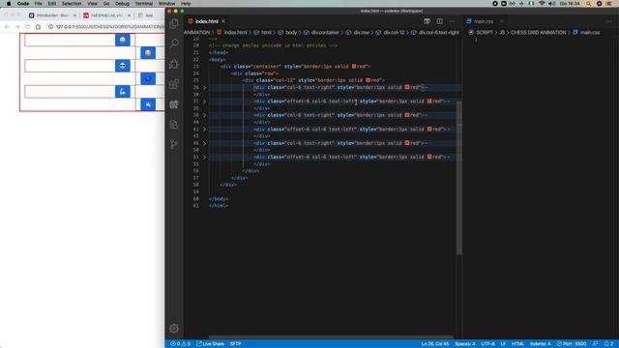Click the sunglasses emoji button in browser
The image size is (619, 348).
pyautogui.click(x=123, y=66)
